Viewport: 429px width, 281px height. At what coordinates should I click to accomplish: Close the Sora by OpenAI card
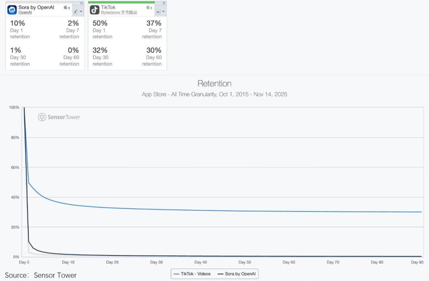(81, 3)
